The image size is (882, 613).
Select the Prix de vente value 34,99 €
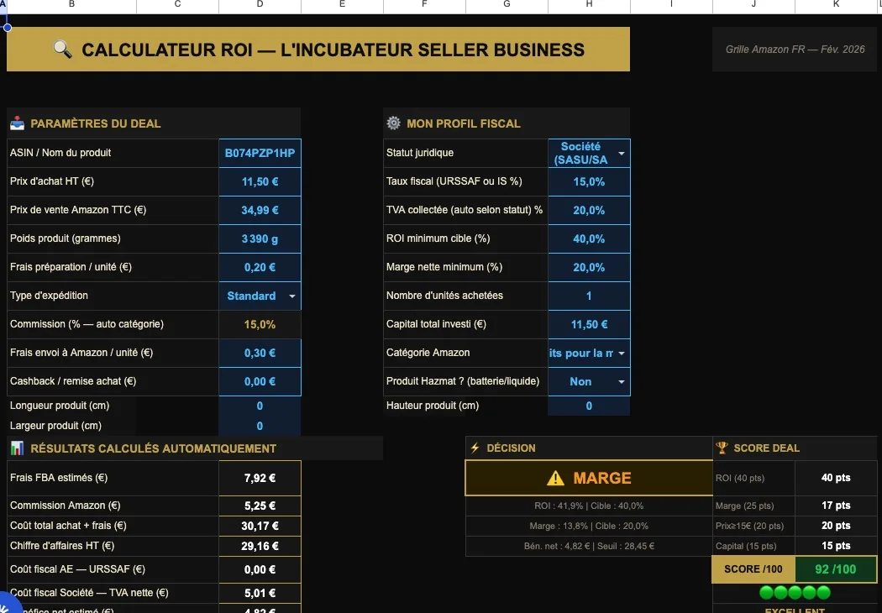pyautogui.click(x=260, y=210)
